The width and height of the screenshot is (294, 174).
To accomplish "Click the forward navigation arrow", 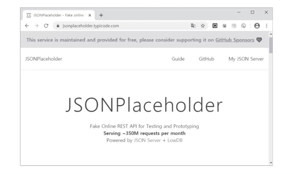I will click(37, 25).
